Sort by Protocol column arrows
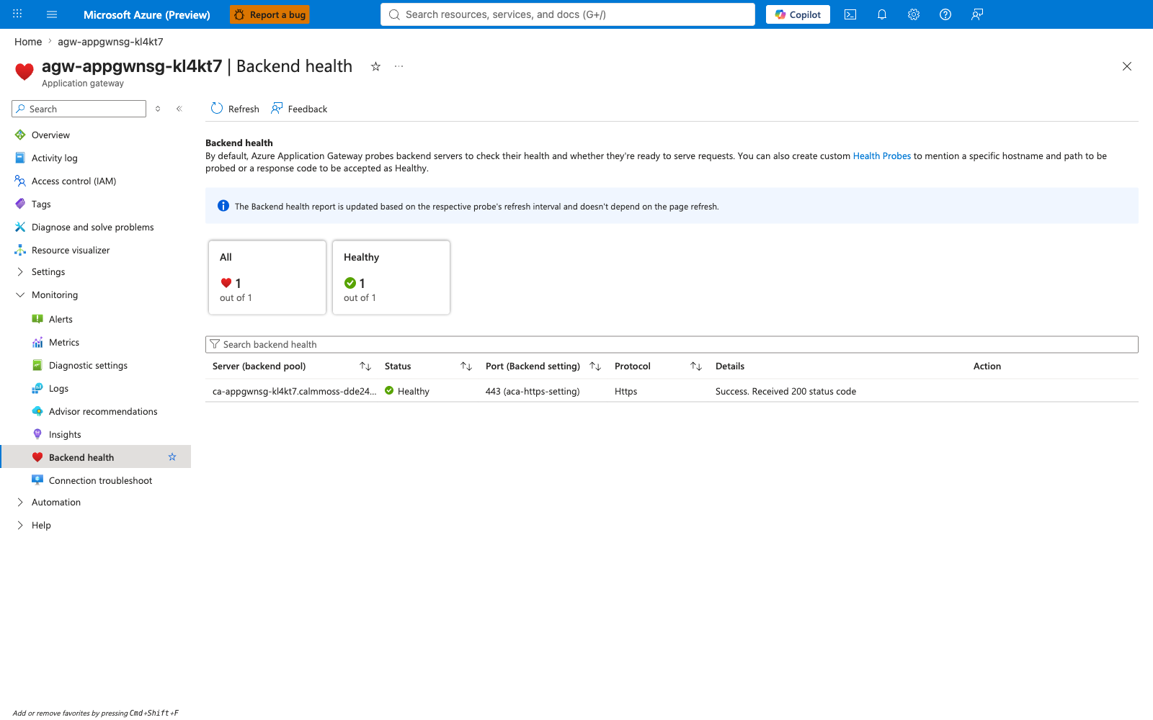1153x720 pixels. tap(696, 366)
